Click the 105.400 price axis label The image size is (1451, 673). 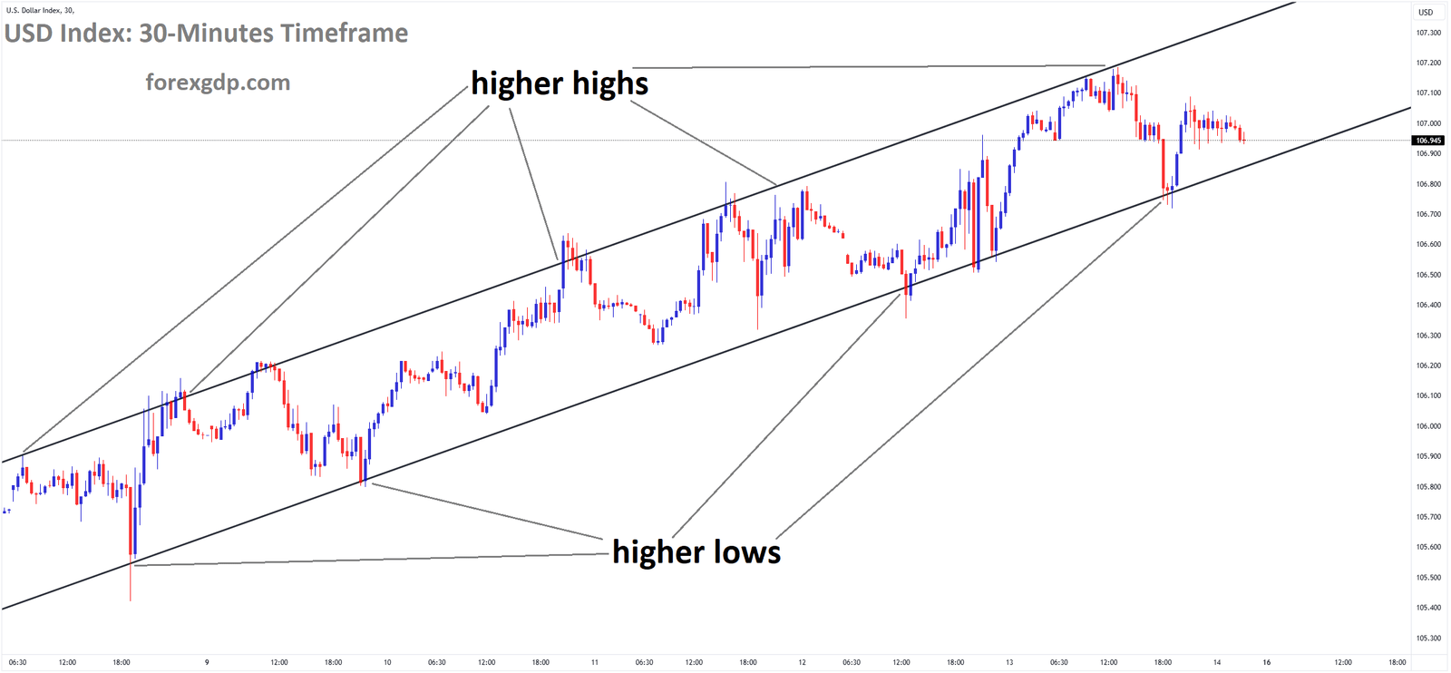1428,608
